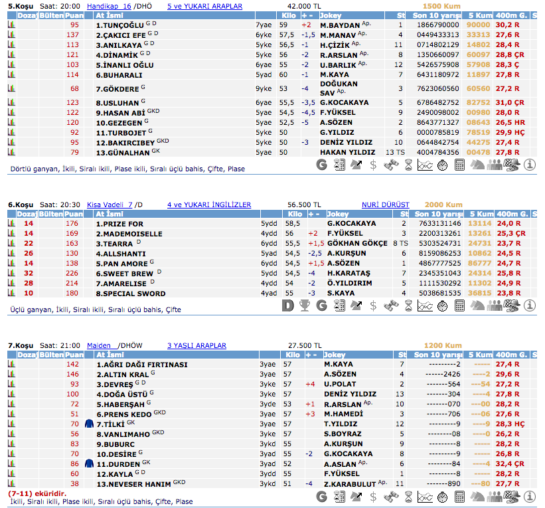Viewport: 545px width, 508px height.
Task: Select horse 1.PRIZE FOR in race 6
Action: [119, 224]
